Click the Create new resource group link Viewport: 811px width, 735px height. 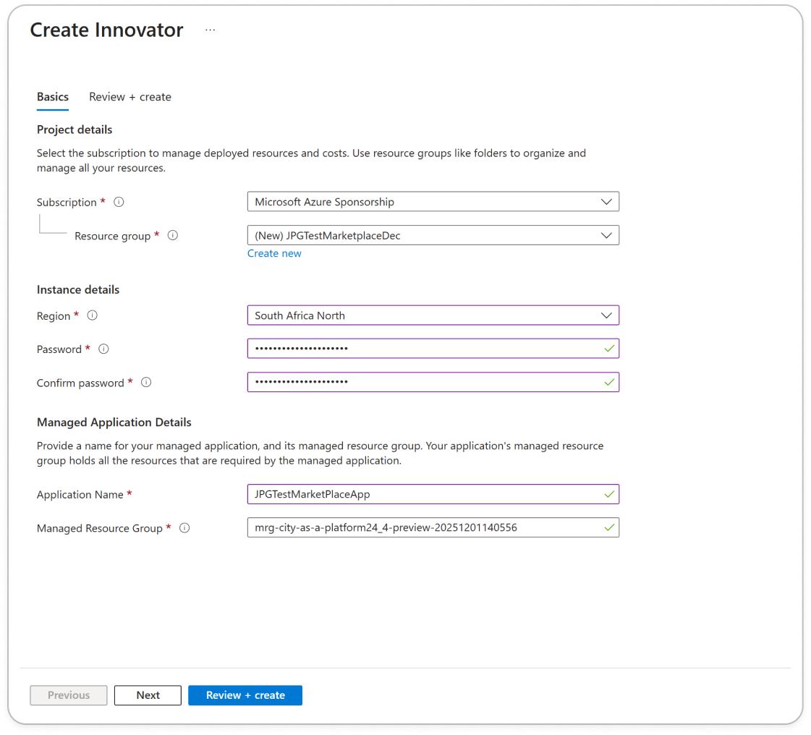click(x=274, y=253)
